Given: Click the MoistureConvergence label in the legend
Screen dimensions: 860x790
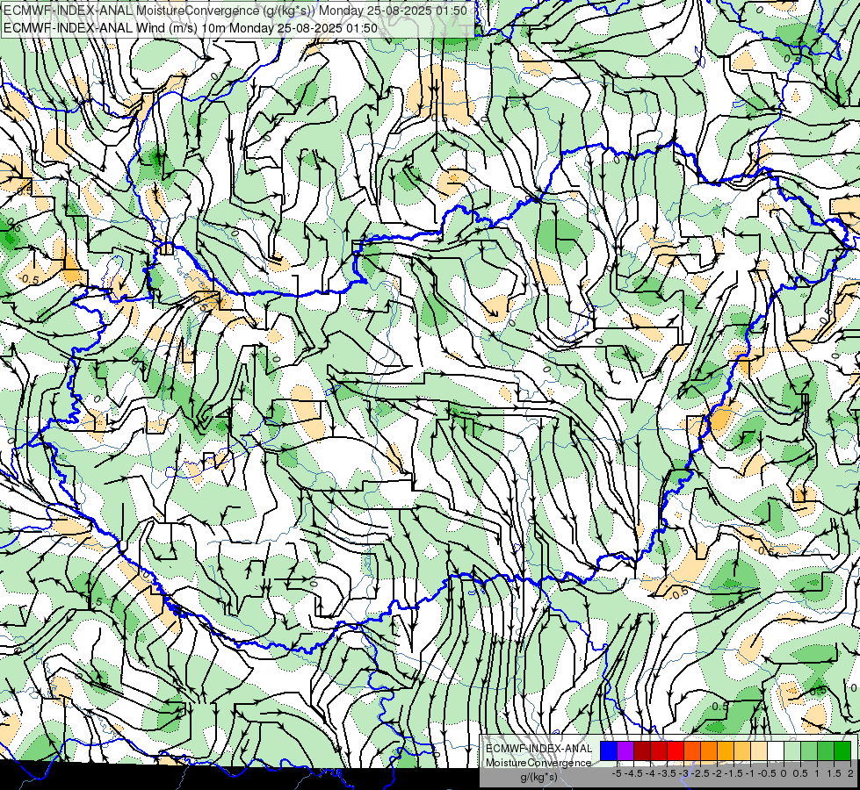Looking at the screenshot, I should [538, 763].
